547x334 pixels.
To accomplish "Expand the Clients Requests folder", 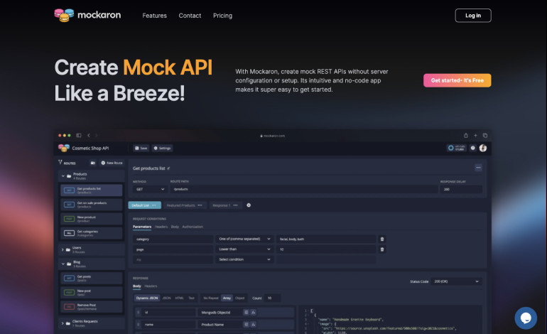I will click(63, 323).
